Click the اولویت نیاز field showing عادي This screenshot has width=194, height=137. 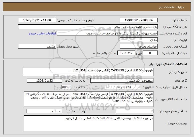pos(139,40)
